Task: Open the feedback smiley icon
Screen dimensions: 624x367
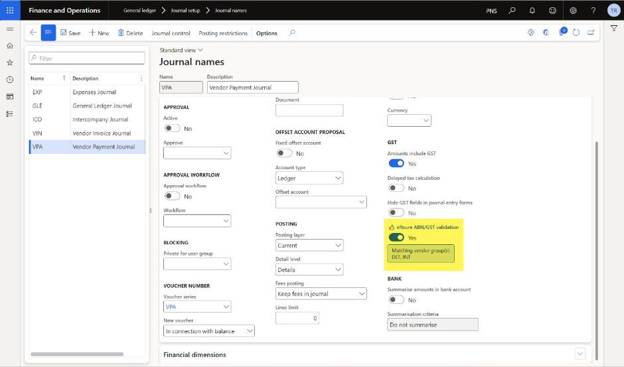Action: click(552, 11)
